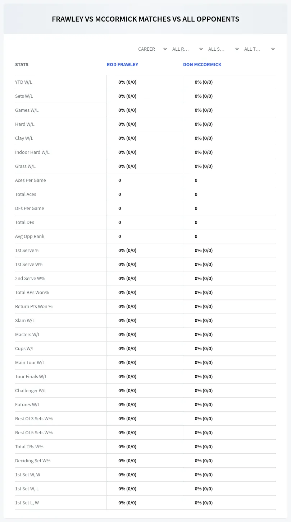Image resolution: width=291 pixels, height=522 pixels.
Task: Open Rod Frawley player link
Action: (122, 65)
